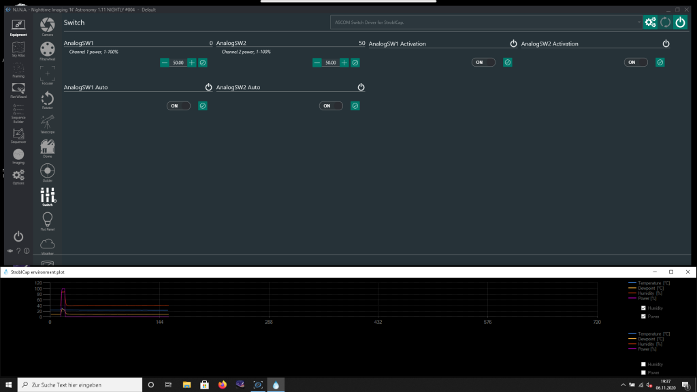The width and height of the screenshot is (697, 392).
Task: Select the Filter Wheel equipment icon
Action: [47, 50]
